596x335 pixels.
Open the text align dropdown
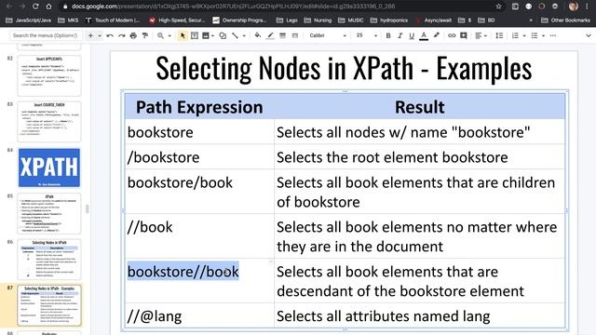tap(481, 35)
